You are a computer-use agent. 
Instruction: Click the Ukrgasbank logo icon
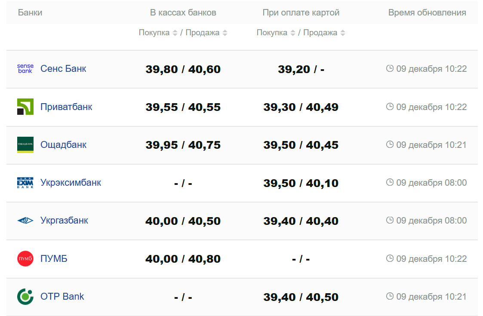[x=25, y=221]
